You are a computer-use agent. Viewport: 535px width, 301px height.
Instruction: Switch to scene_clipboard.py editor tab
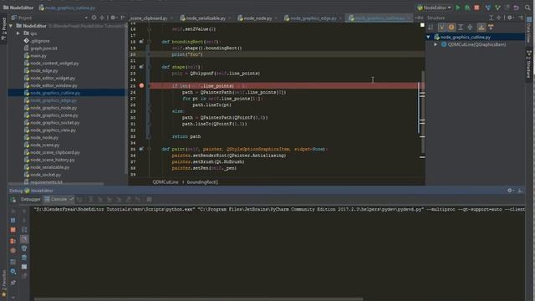point(150,18)
